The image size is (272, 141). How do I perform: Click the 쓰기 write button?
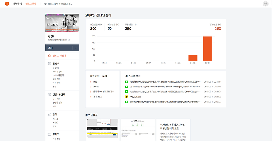(59, 48)
